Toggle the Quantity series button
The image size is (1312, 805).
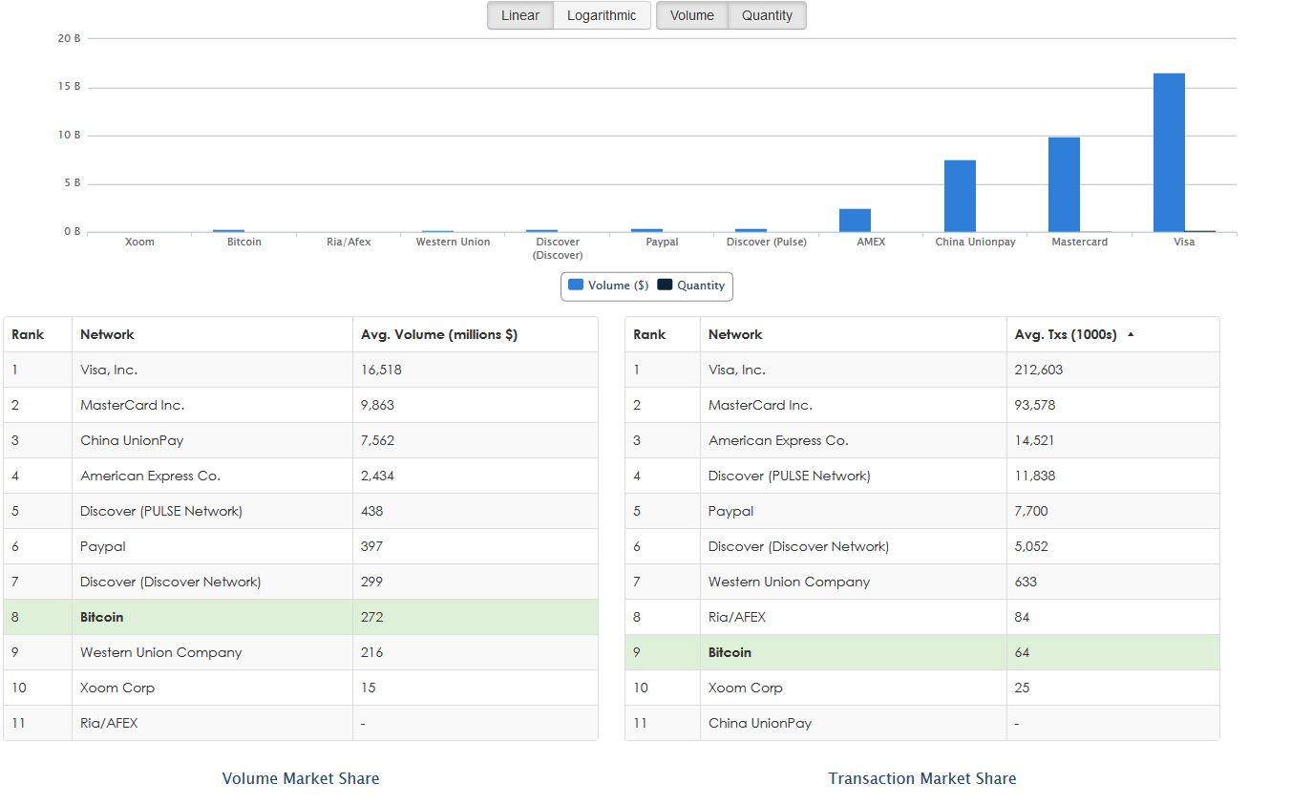(x=767, y=15)
